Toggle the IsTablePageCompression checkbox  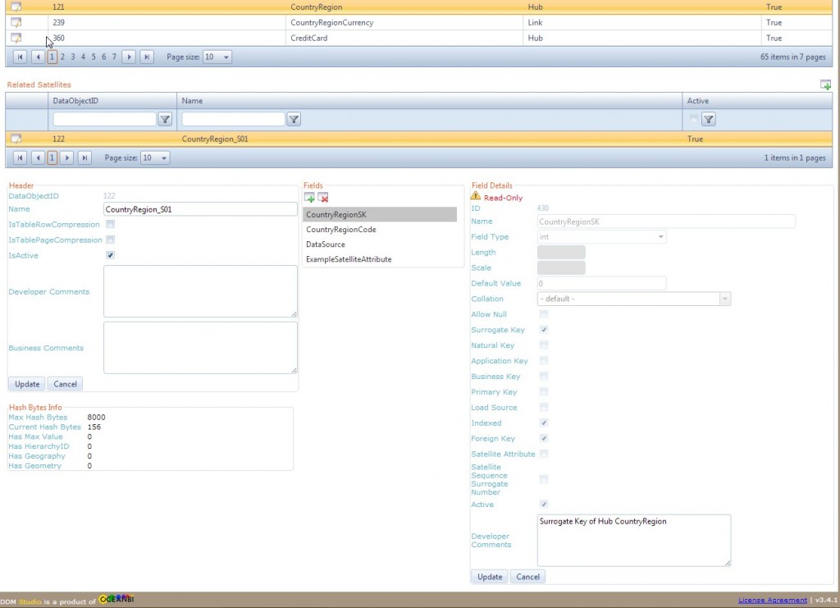(111, 240)
